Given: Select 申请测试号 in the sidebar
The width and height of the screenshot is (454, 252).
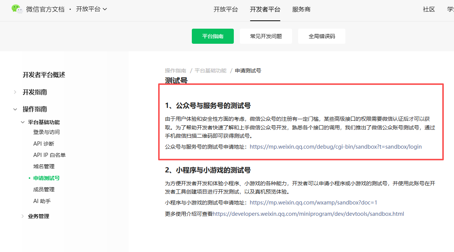Looking at the screenshot, I should pyautogui.click(x=47, y=178).
